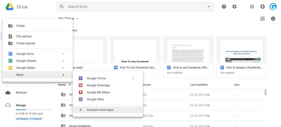Image resolution: width=281 pixels, height=127 pixels.
Task: Select Google My Maps entry
Action: (108, 92)
